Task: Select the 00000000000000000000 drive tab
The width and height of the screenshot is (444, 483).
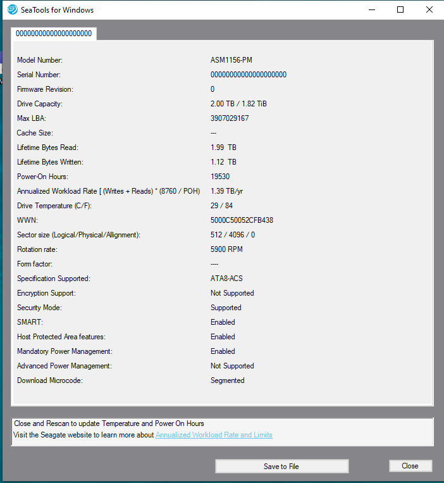Action: point(54,34)
